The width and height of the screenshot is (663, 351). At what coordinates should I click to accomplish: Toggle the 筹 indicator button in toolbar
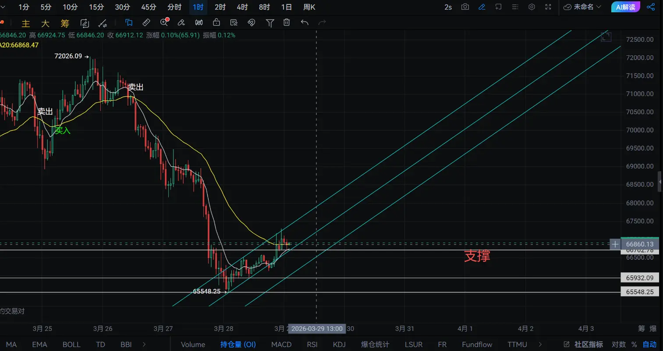pyautogui.click(x=65, y=23)
